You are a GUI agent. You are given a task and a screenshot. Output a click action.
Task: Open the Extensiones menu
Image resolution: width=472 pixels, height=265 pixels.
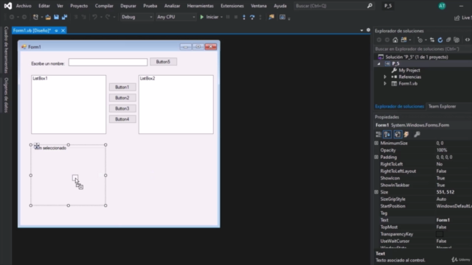coord(232,6)
